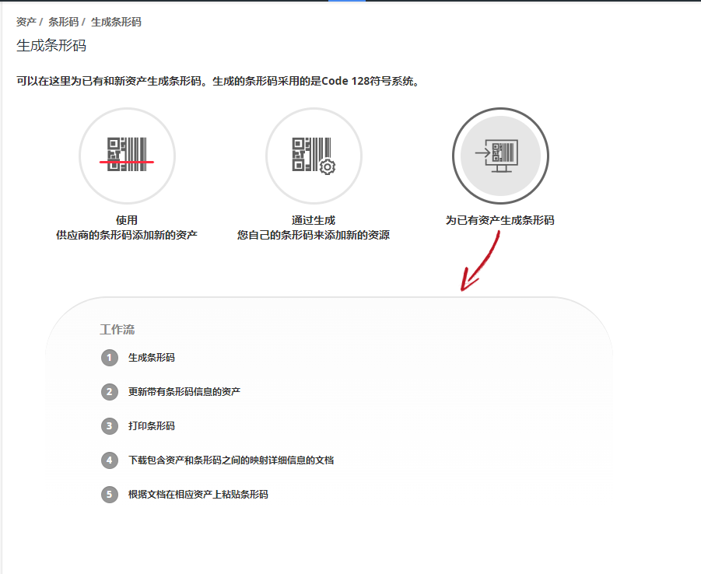Click workflow step 生成条形码
The width and height of the screenshot is (701, 574).
(x=152, y=358)
